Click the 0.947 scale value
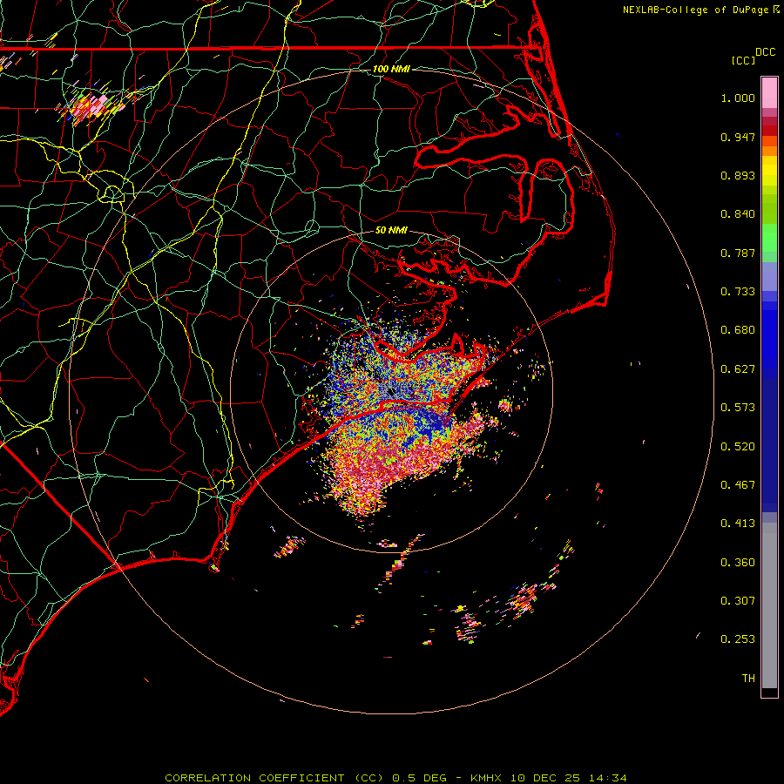Image resolution: width=784 pixels, height=784 pixels. click(738, 138)
